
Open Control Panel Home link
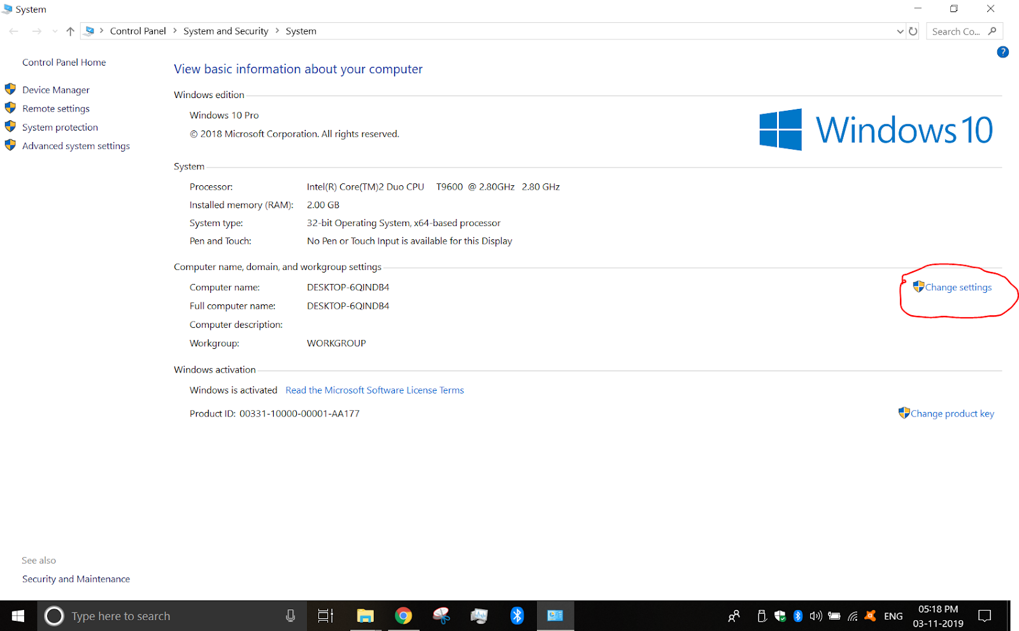(x=64, y=62)
